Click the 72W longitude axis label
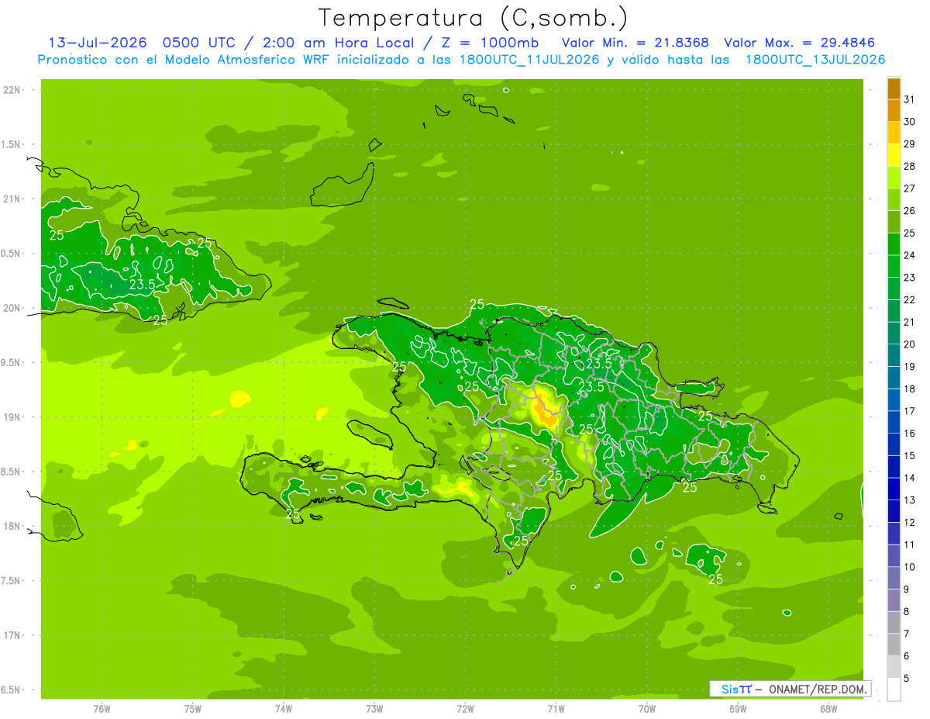The image size is (930, 719). [x=465, y=708]
